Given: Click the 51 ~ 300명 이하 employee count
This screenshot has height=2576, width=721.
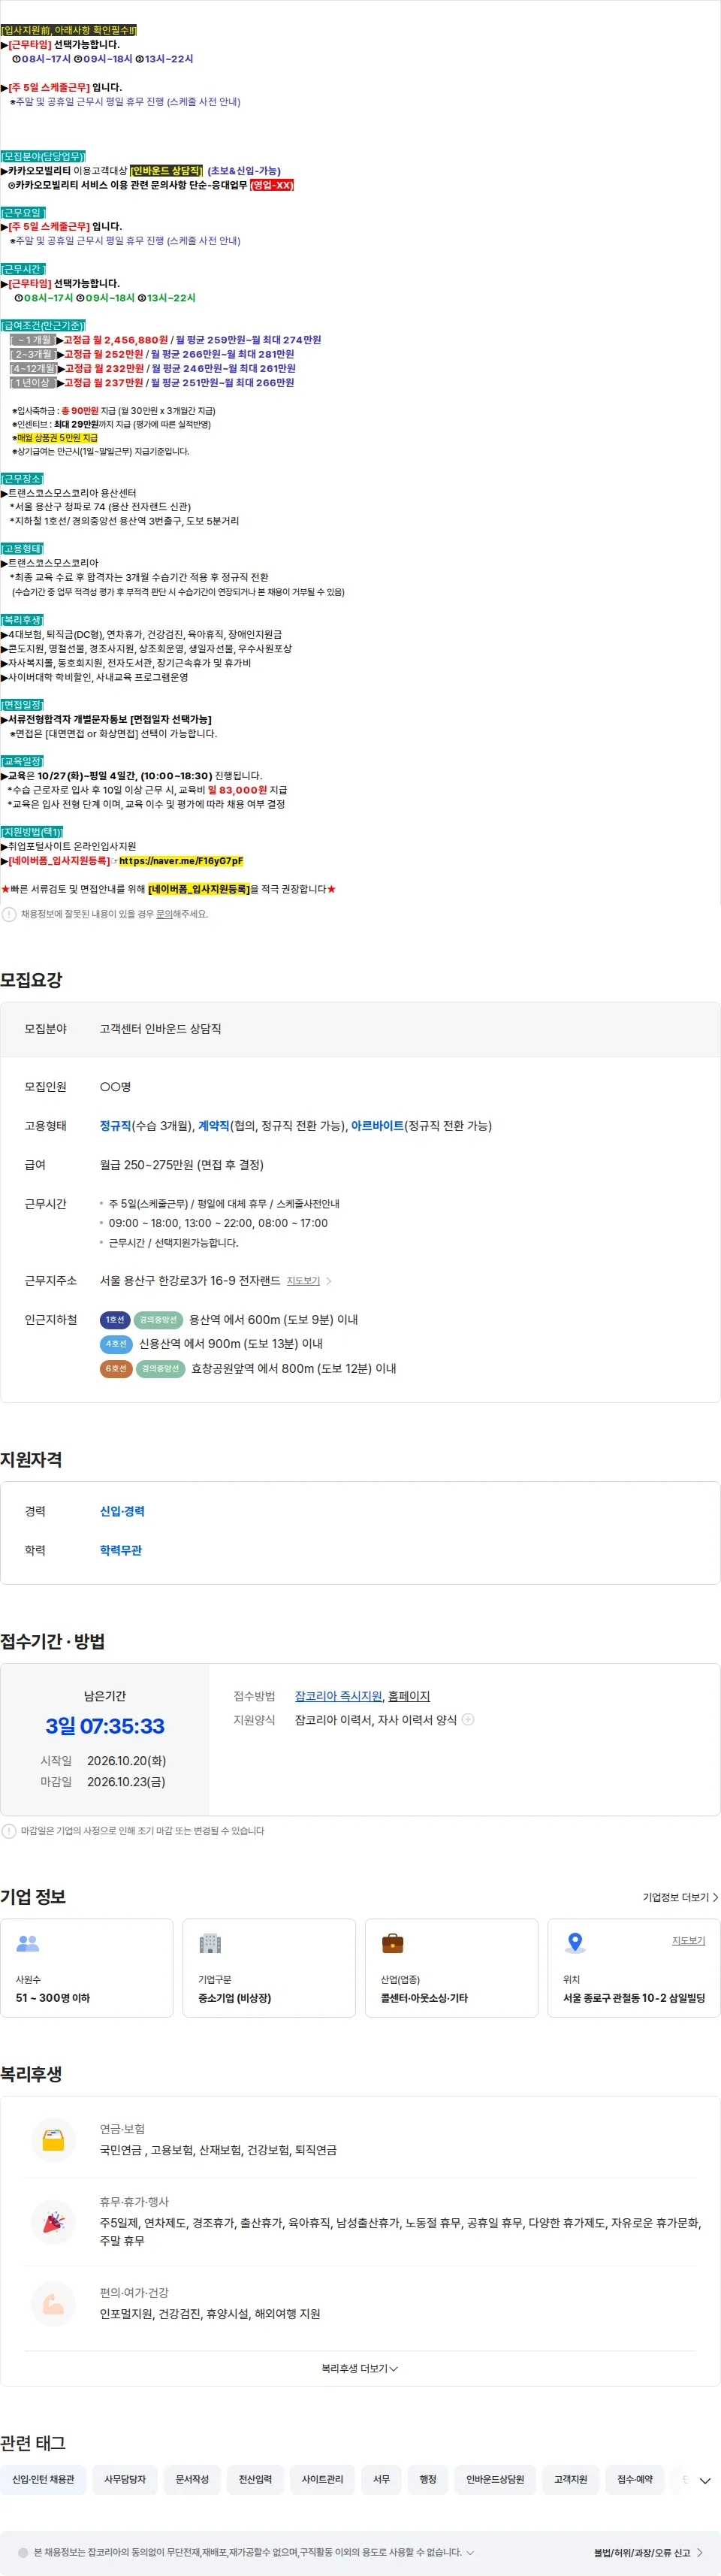Looking at the screenshot, I should coord(52,1998).
